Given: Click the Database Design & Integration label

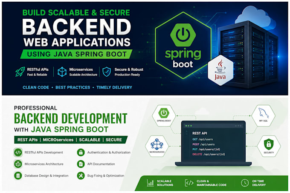Looking at the screenshot, I should 46,176.
